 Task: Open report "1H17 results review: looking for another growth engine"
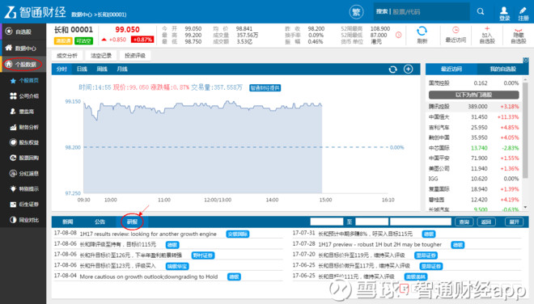148,234
